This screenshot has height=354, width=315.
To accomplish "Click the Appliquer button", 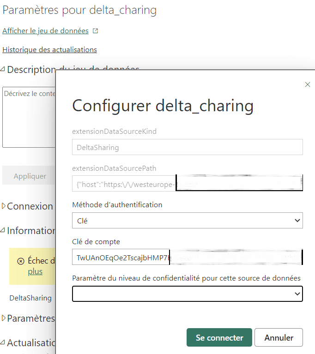I will coord(29,175).
